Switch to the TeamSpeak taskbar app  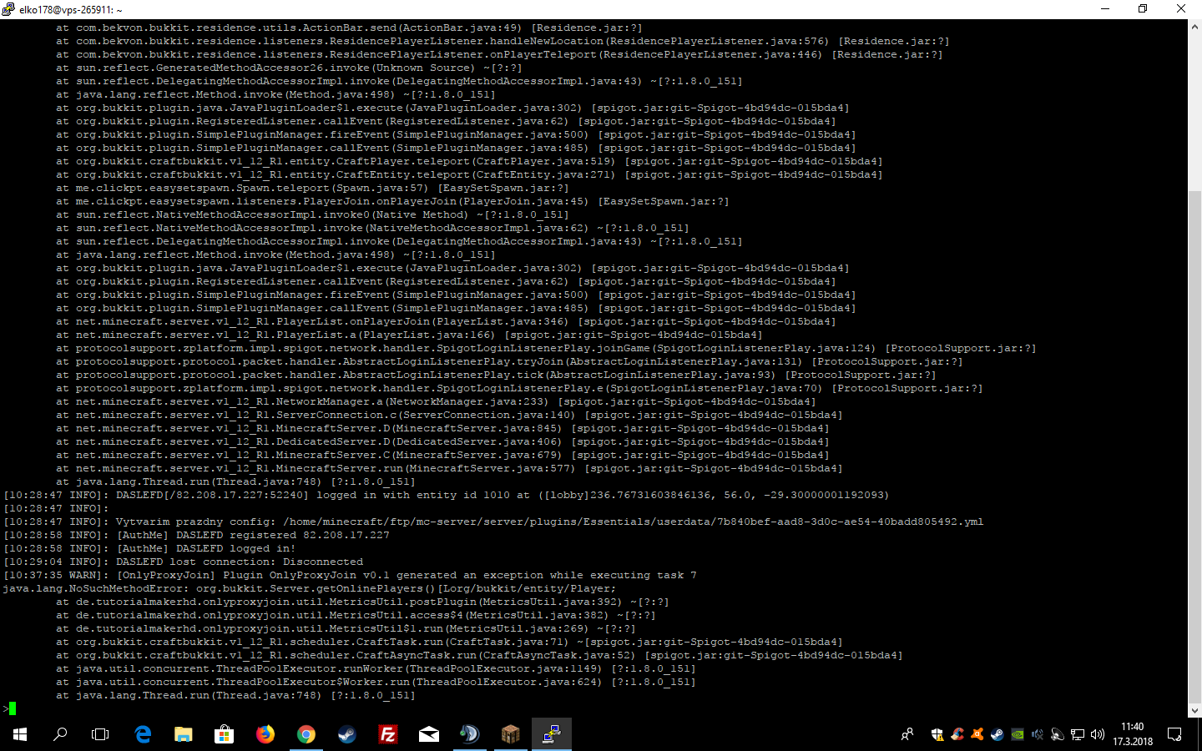469,734
